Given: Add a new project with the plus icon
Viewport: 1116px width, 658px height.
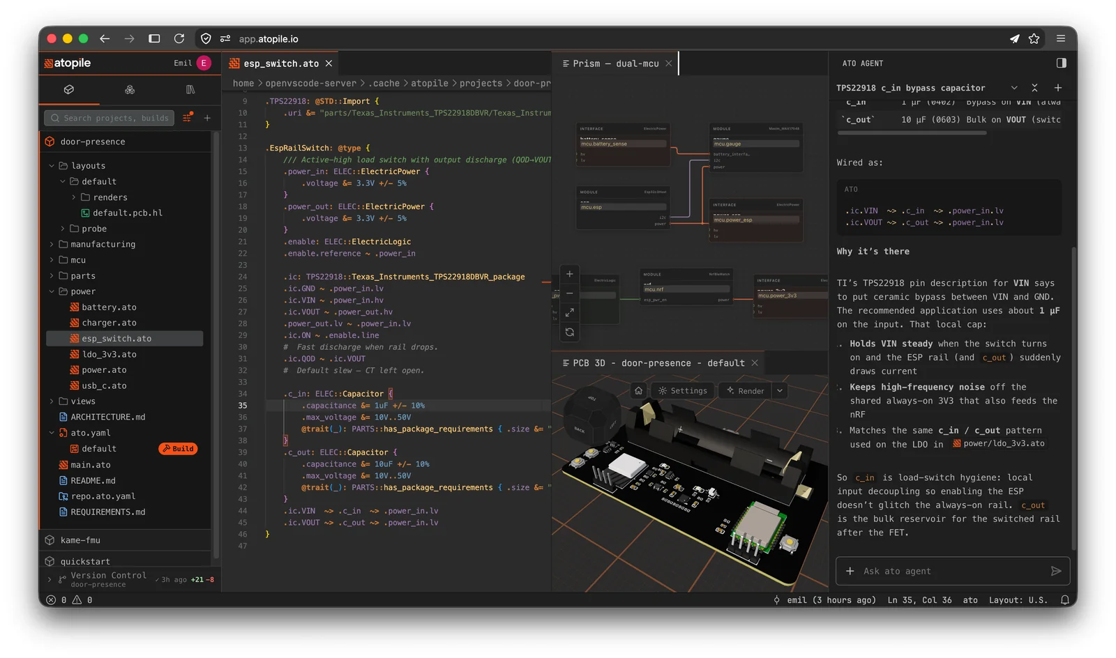Looking at the screenshot, I should pyautogui.click(x=207, y=118).
